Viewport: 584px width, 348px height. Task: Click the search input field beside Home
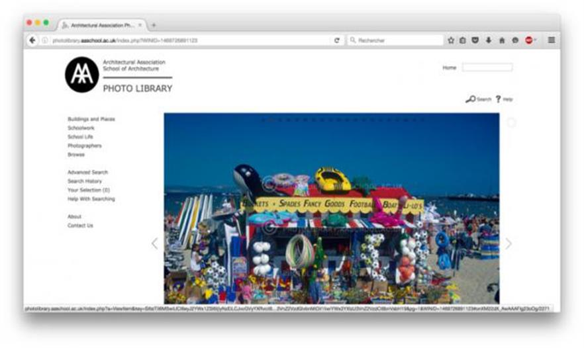click(487, 67)
